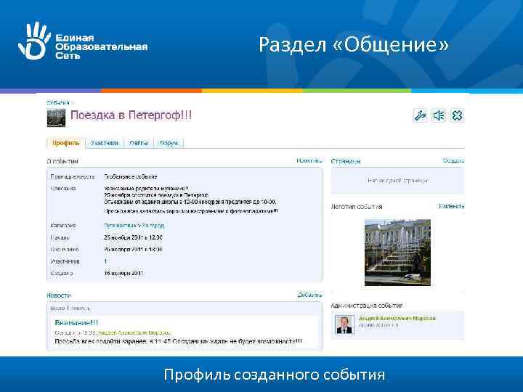The image size is (523, 392).
Task: Switch to the Участники tab
Action: click(x=105, y=143)
